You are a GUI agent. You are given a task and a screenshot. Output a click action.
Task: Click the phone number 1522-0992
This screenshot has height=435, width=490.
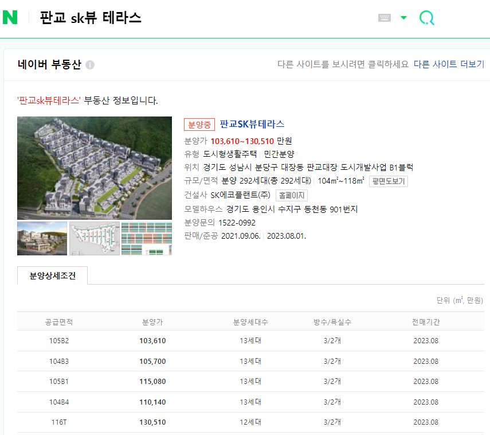click(x=237, y=223)
